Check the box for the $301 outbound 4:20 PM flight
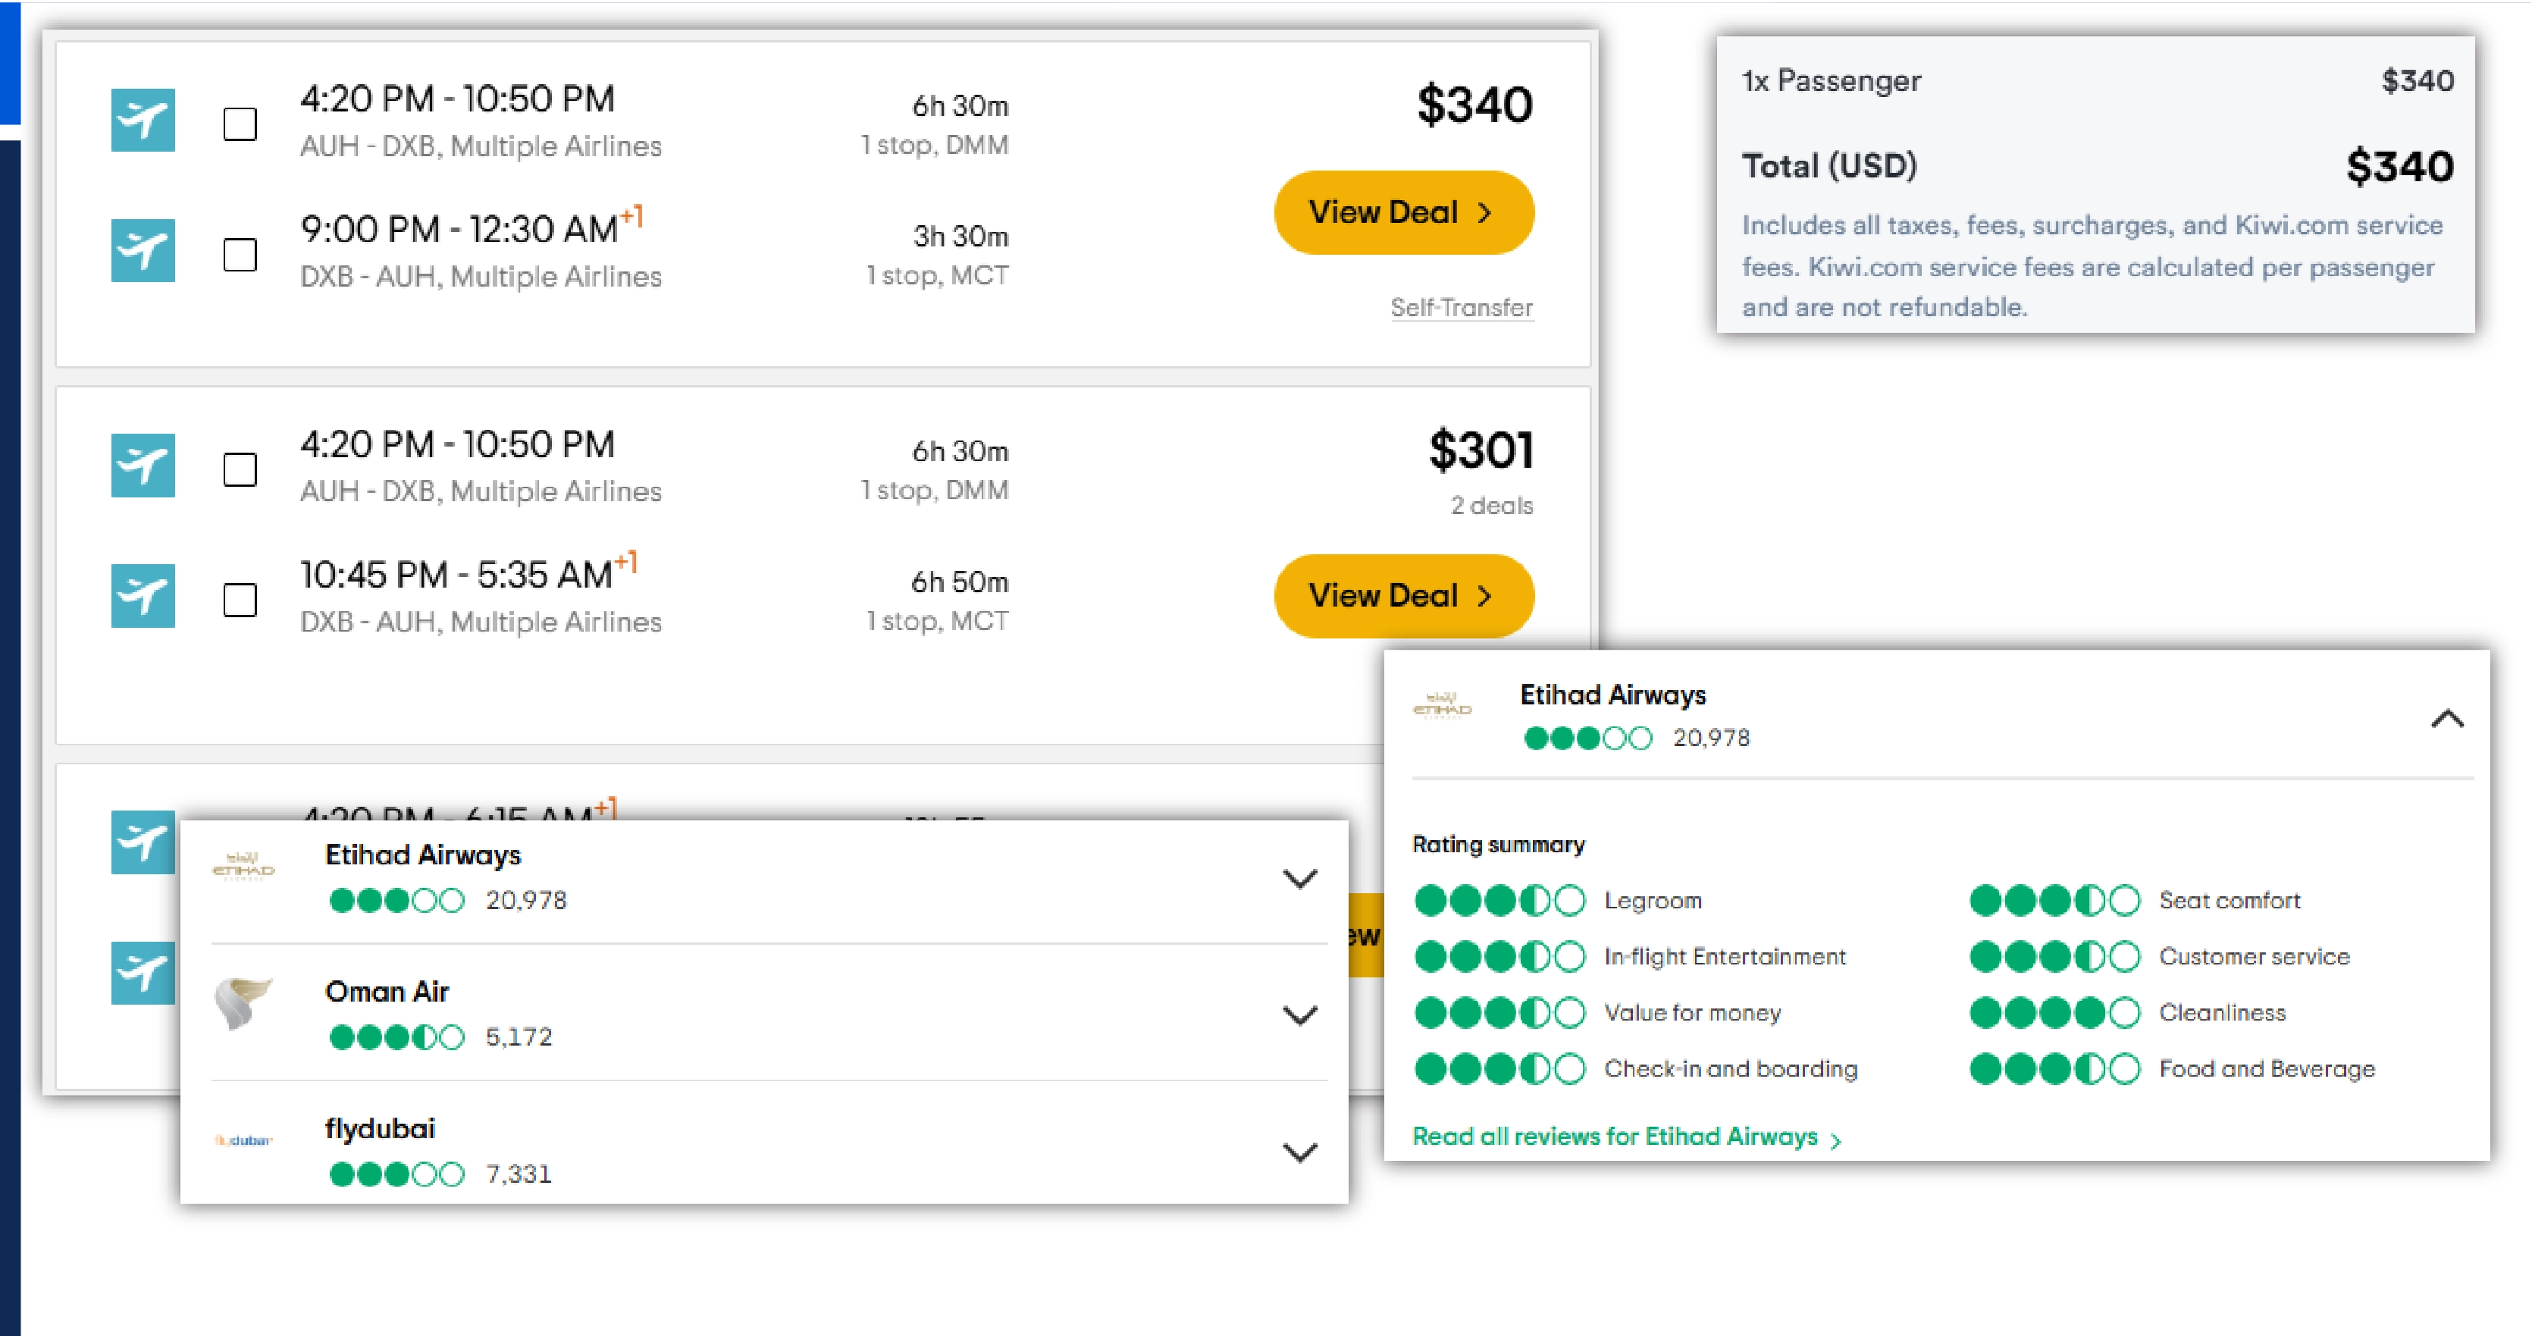 click(x=240, y=470)
